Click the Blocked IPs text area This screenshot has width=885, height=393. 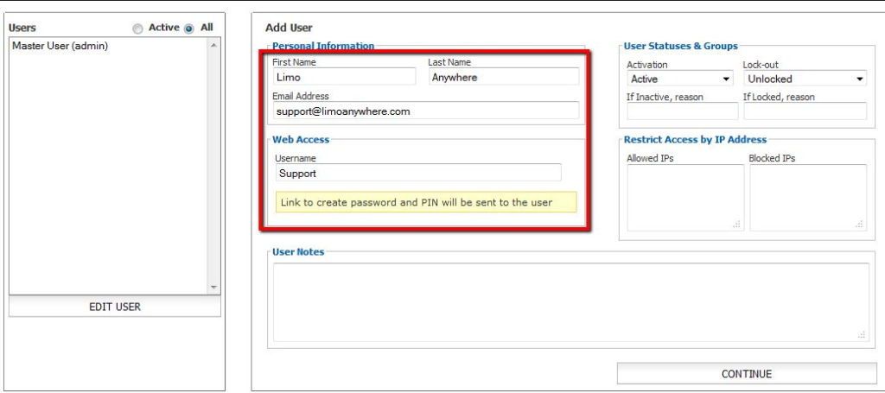808,198
